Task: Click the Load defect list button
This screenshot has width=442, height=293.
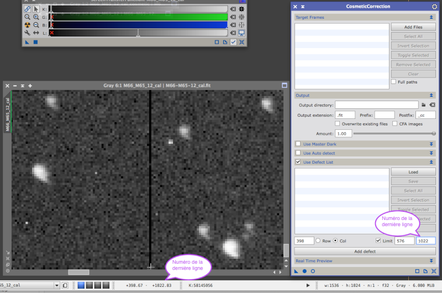Action: pos(413,172)
